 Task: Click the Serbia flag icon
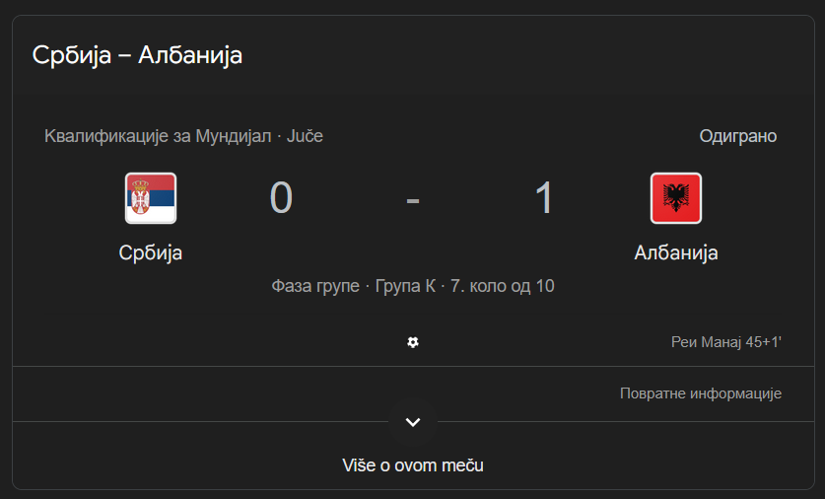(x=151, y=198)
